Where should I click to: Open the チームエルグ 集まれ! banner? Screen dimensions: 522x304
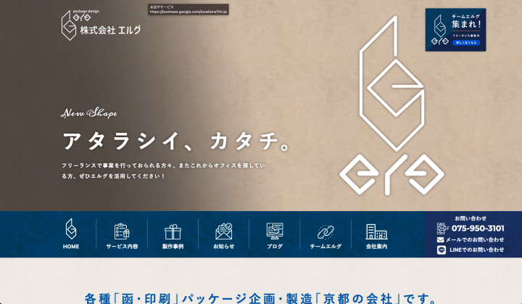click(455, 30)
